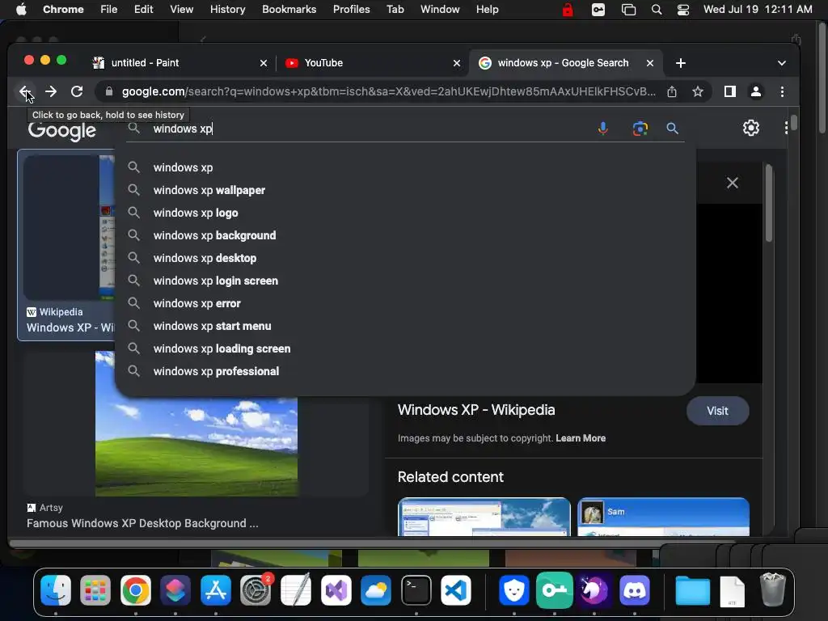This screenshot has width=828, height=621.
Task: Open System Settings from the dock
Action: click(x=256, y=590)
